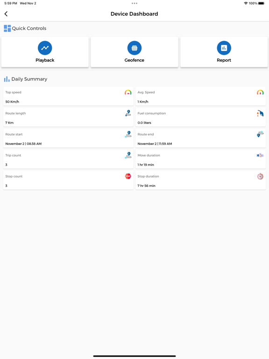Click the Daily Summary bar chart icon

pyautogui.click(x=7, y=79)
